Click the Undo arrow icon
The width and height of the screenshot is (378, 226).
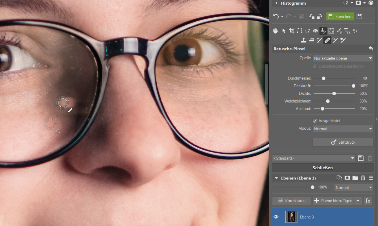click(276, 16)
